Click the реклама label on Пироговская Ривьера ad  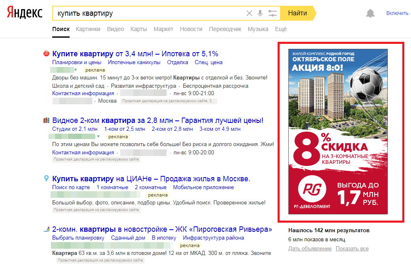coord(189,245)
